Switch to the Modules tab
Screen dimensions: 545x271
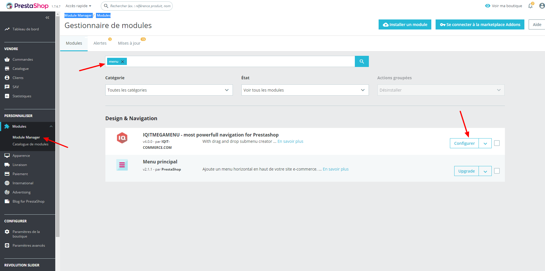74,43
